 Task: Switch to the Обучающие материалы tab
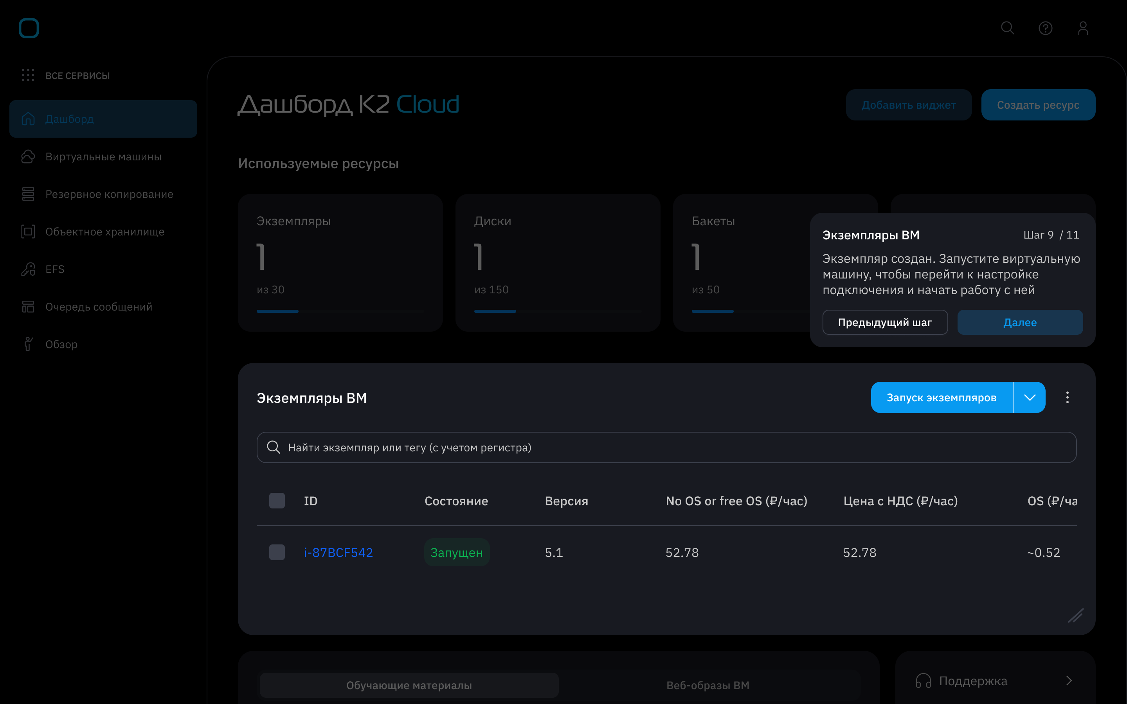(409, 685)
